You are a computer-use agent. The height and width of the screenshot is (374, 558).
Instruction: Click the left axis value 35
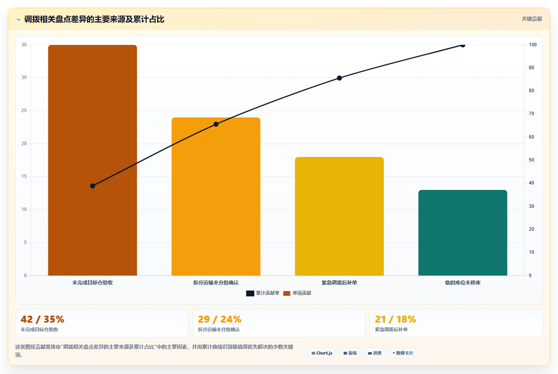click(x=24, y=45)
